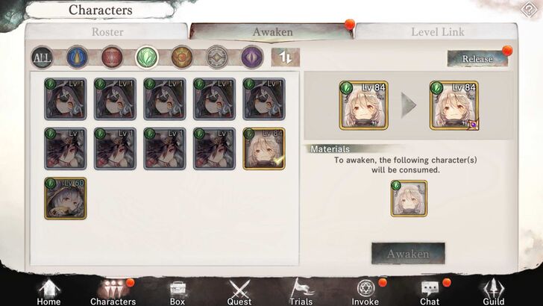Filter by the red element icon
Viewport: 543px width, 306px height.
112,57
